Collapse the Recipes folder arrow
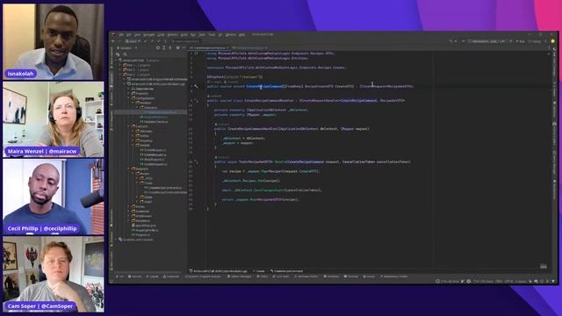Screen dimensions: 562x316 click(133, 174)
